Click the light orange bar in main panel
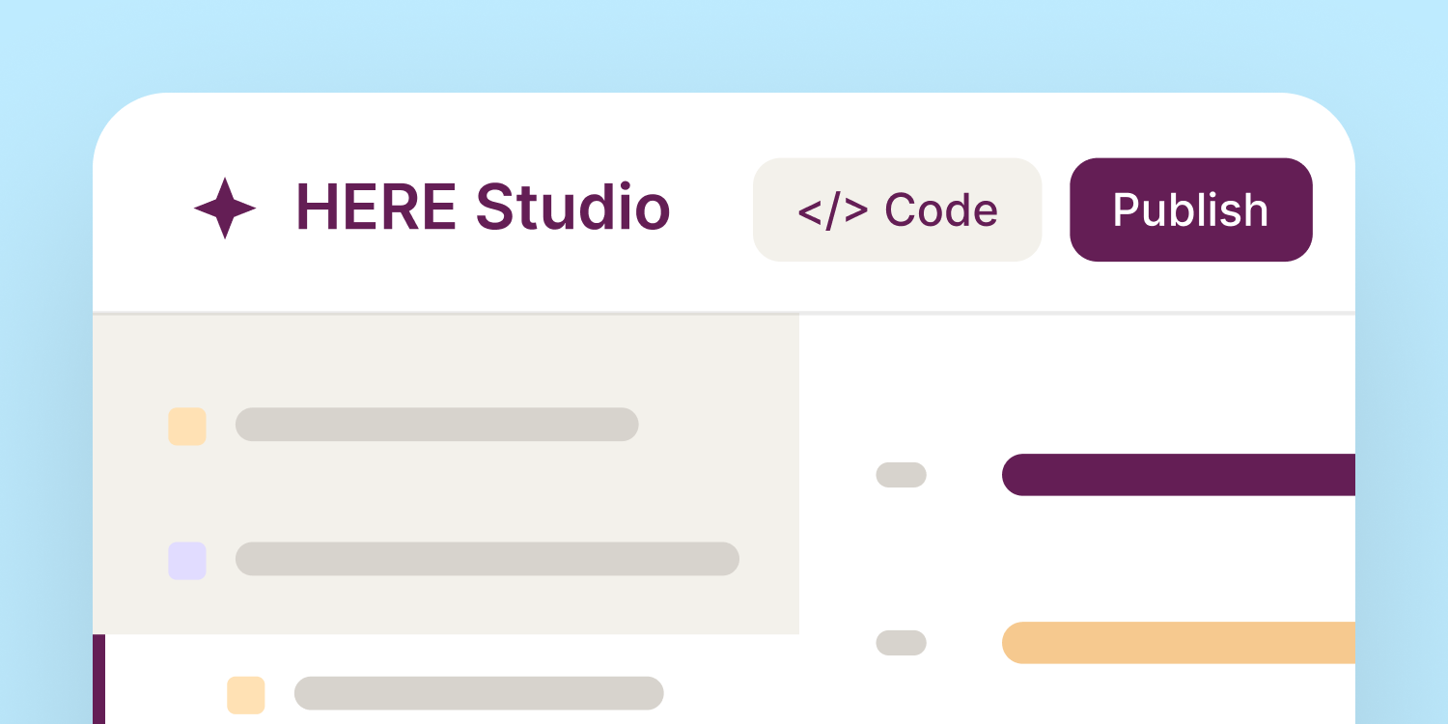This screenshot has height=724, width=1448. point(1179,642)
